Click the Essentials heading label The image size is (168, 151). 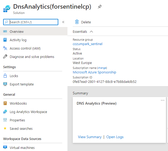[x=80, y=31]
